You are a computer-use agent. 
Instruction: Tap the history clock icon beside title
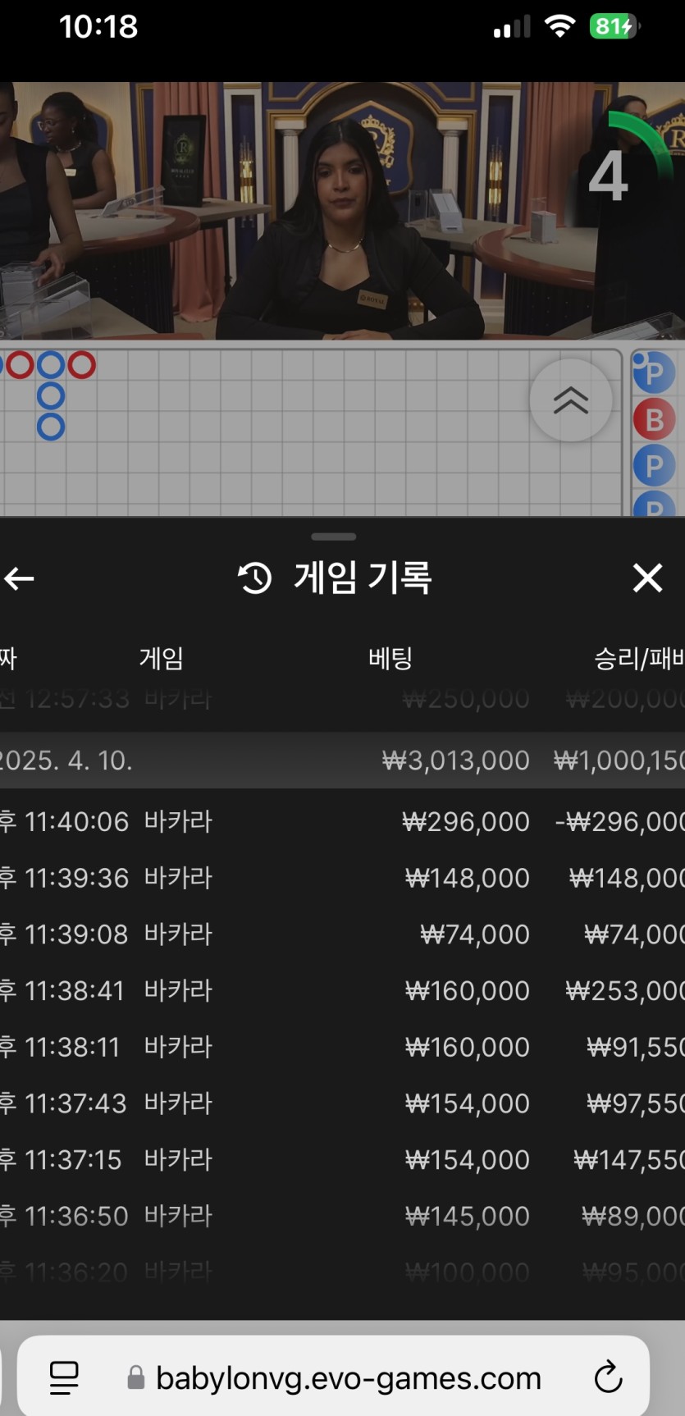tap(254, 578)
